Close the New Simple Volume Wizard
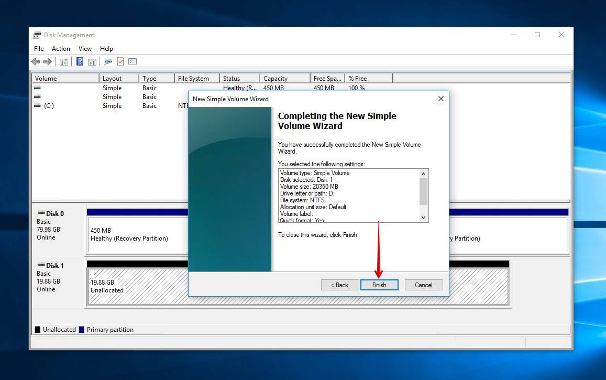Viewport: 606px width, 380px height. [x=440, y=99]
